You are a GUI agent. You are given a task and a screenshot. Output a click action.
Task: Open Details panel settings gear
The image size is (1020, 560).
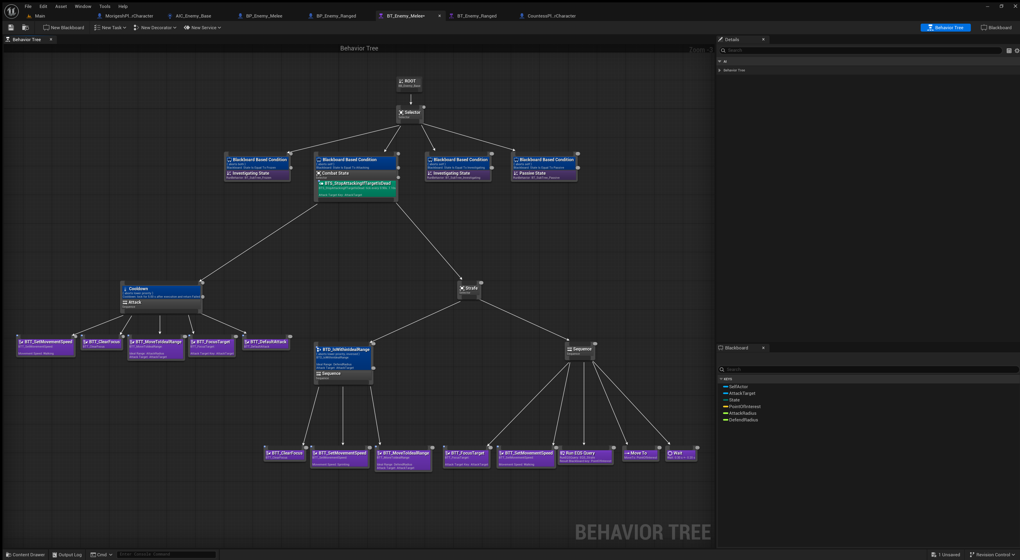pos(1017,51)
